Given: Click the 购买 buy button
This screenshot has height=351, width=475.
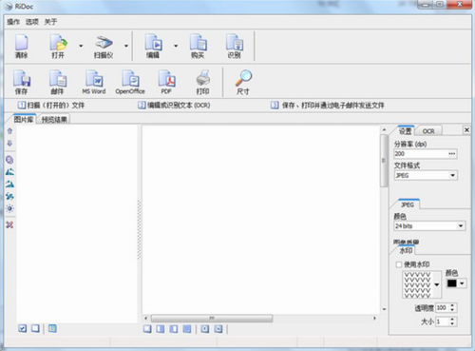Looking at the screenshot, I should (199, 47).
